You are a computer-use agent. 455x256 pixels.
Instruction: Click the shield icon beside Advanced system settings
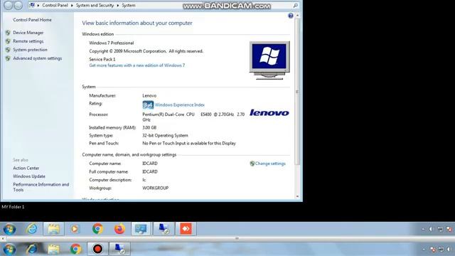(x=8, y=58)
